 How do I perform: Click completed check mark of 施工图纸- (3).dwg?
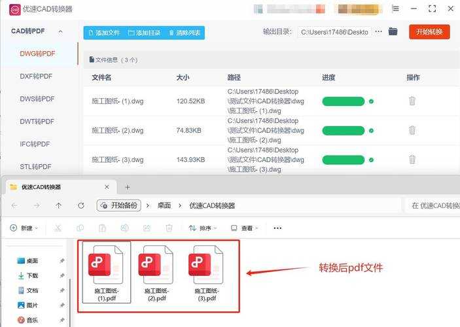[371, 160]
